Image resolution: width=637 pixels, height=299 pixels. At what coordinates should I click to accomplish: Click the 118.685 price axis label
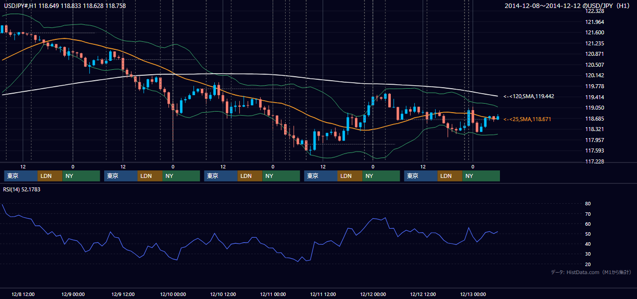tap(595, 119)
